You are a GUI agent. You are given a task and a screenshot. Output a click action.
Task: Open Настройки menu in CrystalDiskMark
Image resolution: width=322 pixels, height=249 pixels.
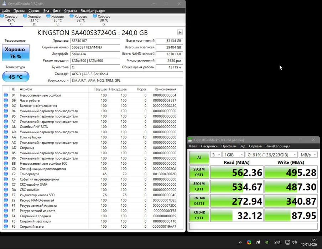[x=209, y=146]
